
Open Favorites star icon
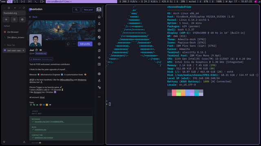coord(99,58)
